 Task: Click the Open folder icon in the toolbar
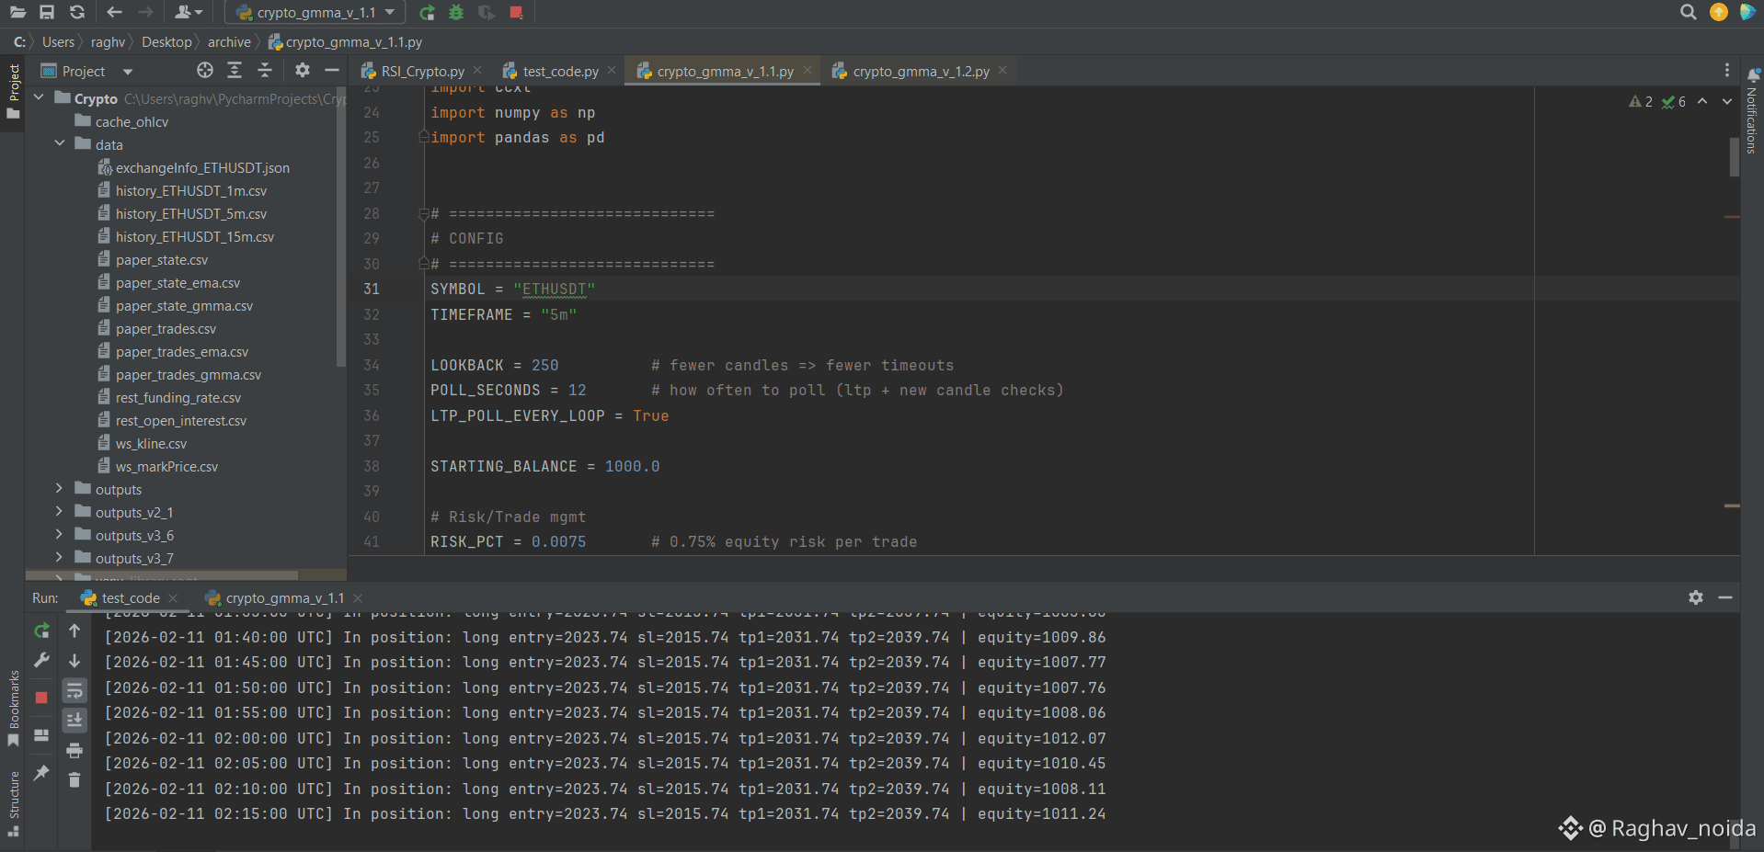tap(17, 12)
